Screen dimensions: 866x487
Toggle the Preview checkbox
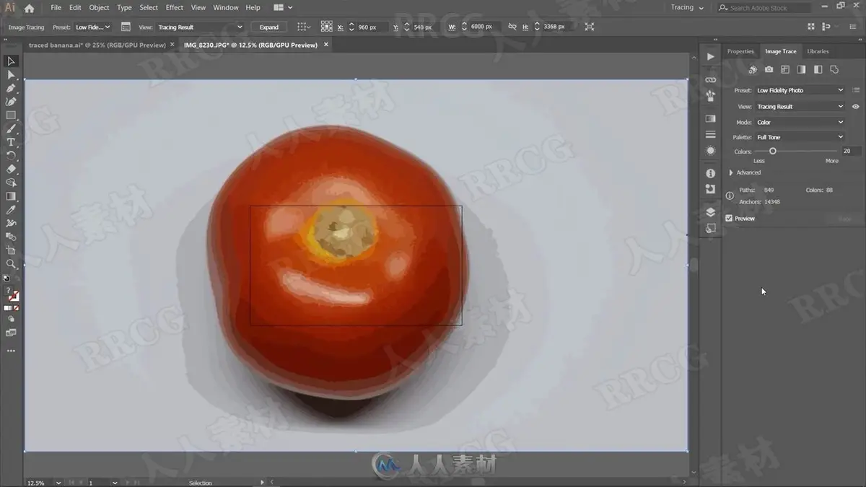(x=729, y=219)
